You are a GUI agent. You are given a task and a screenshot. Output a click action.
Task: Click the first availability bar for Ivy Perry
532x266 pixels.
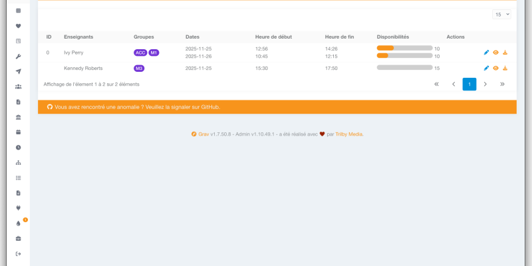[404, 48]
